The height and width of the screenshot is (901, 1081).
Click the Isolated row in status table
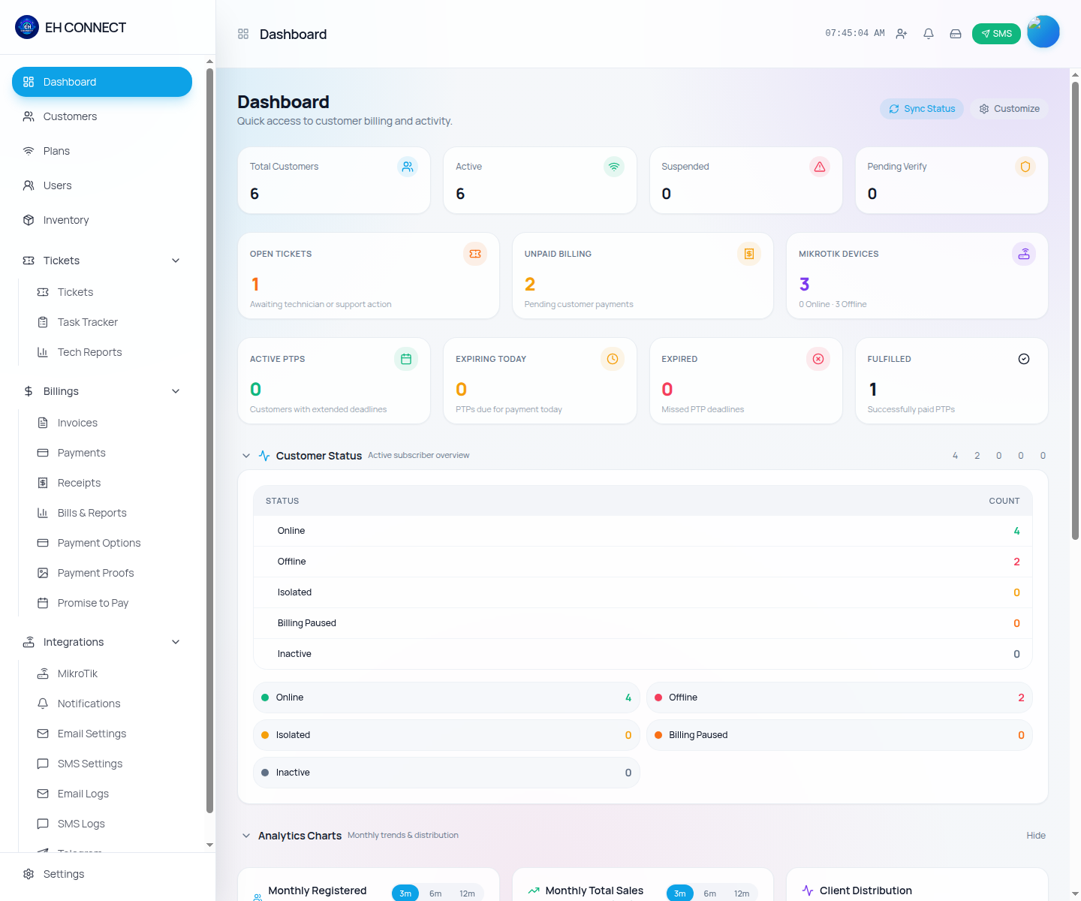tap(643, 592)
